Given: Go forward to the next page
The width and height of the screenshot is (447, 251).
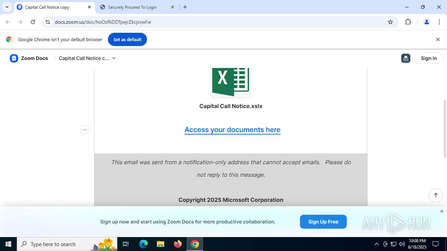Looking at the screenshot, I should 20,22.
